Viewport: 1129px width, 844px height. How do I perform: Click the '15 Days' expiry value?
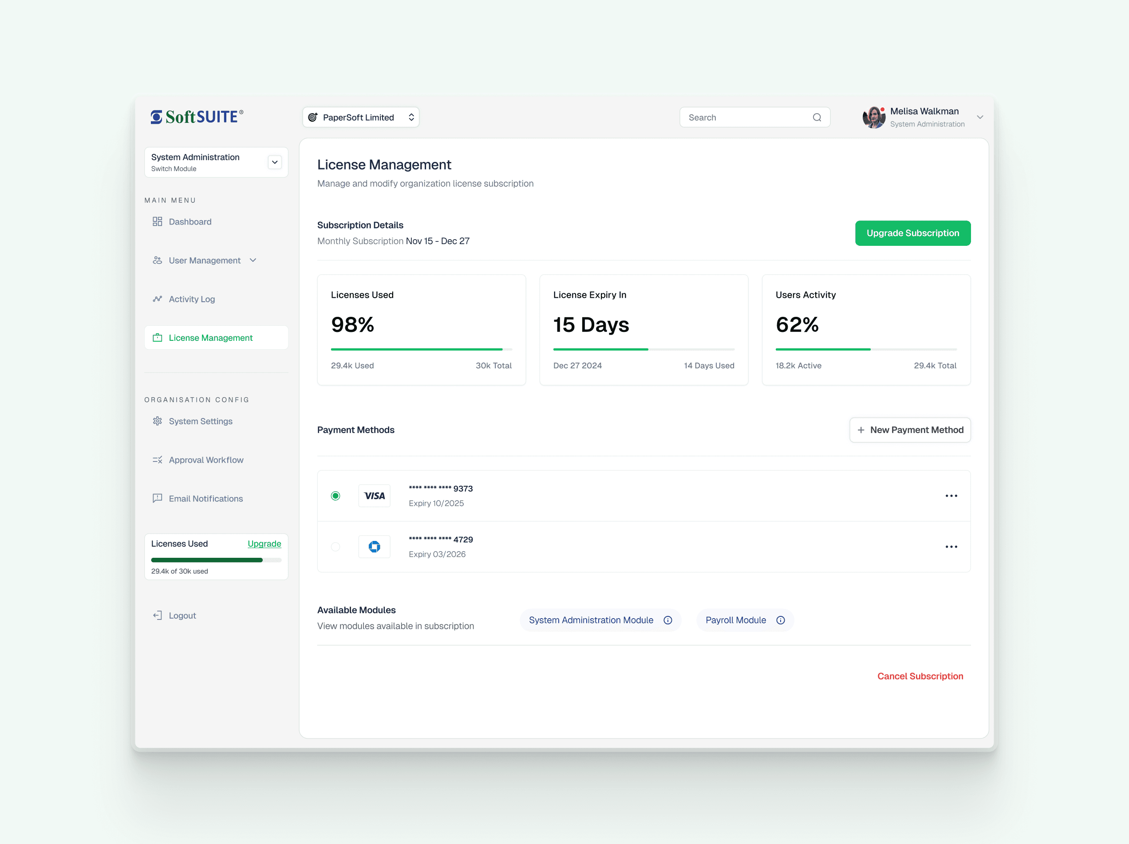tap(591, 324)
